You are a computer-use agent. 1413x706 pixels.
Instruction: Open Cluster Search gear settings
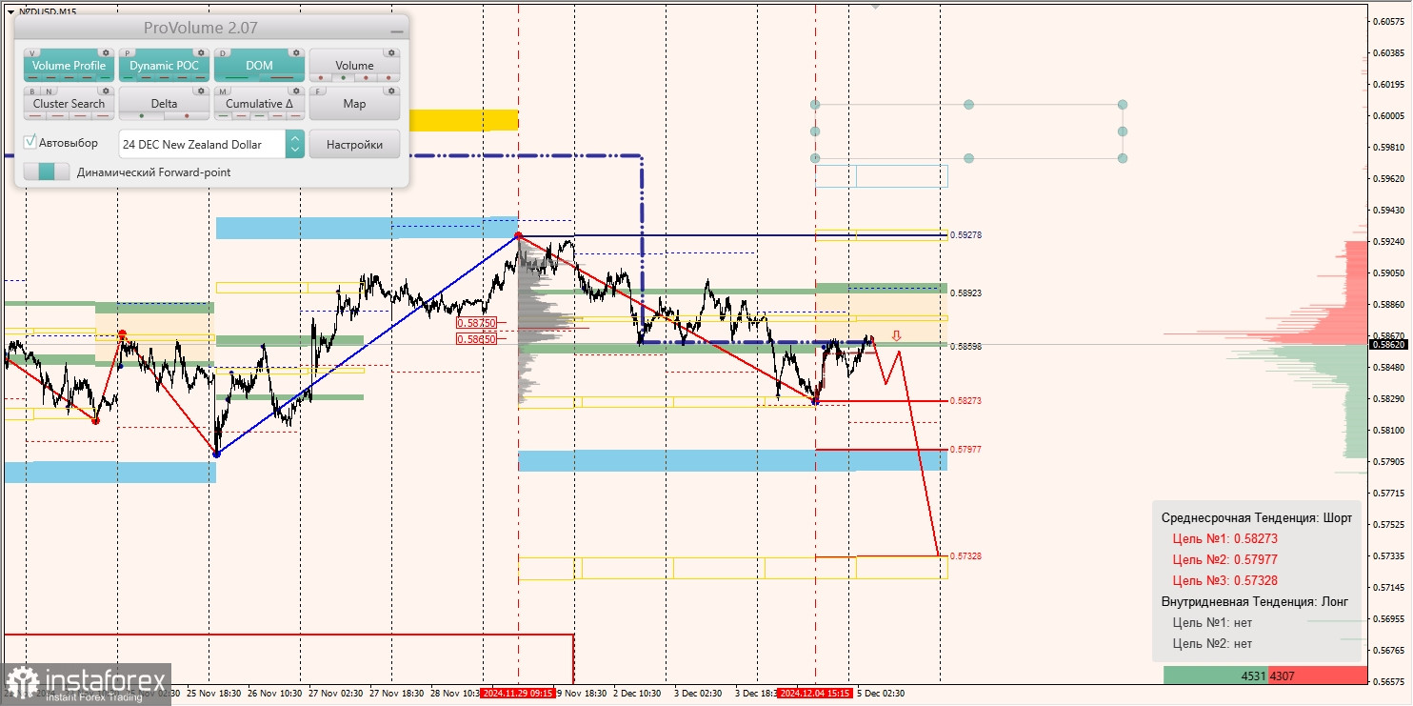click(x=106, y=91)
